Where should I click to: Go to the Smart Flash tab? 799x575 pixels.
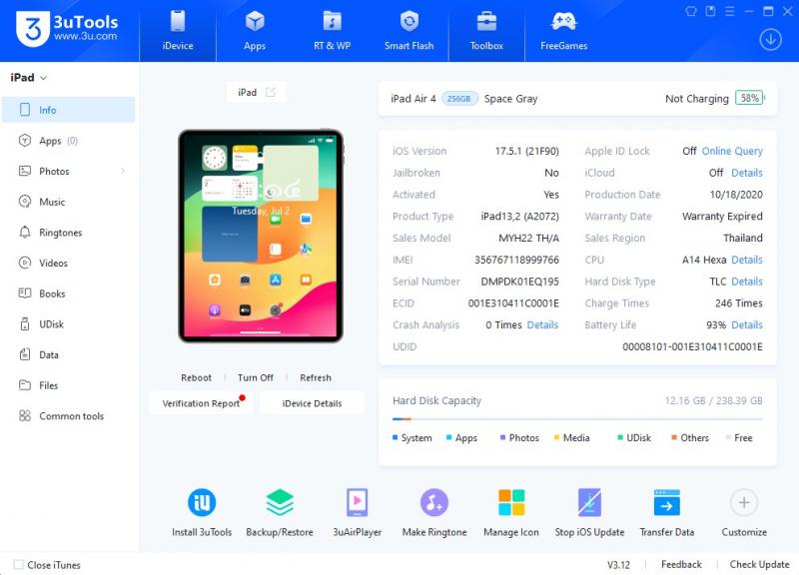point(409,31)
